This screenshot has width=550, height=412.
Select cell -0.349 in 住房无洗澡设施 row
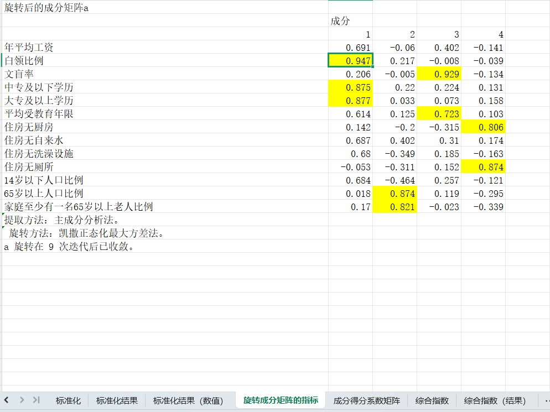coord(395,154)
